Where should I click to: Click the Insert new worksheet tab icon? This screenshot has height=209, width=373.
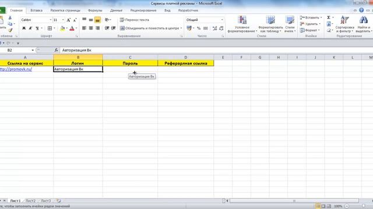point(58,201)
